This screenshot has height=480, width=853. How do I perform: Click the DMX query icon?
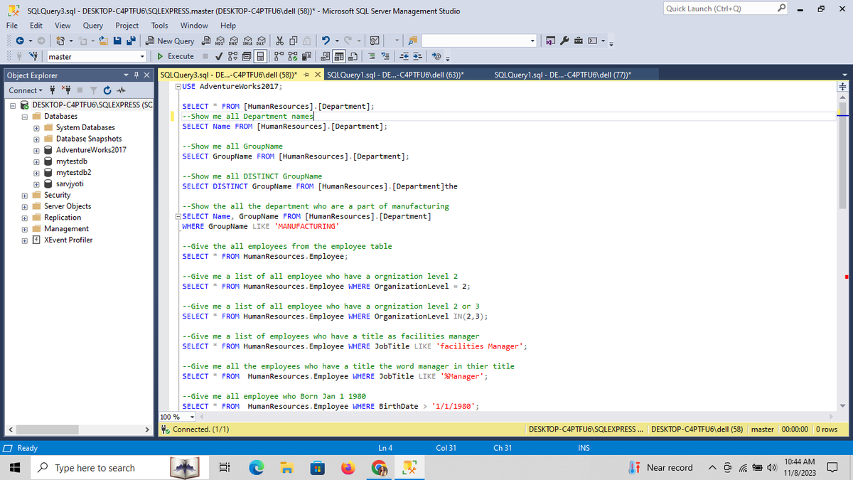tap(234, 41)
